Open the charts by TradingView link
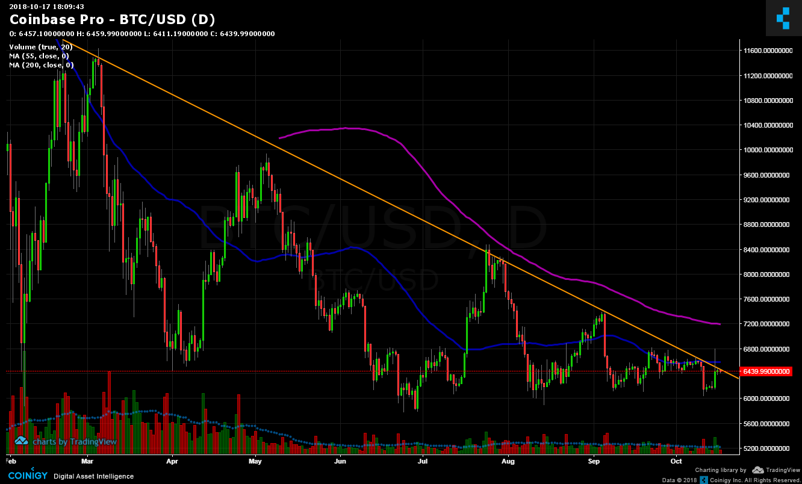The height and width of the screenshot is (484, 802). (x=74, y=441)
